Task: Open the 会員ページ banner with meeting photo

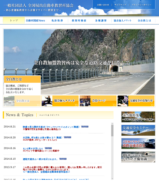Action: point(98,101)
